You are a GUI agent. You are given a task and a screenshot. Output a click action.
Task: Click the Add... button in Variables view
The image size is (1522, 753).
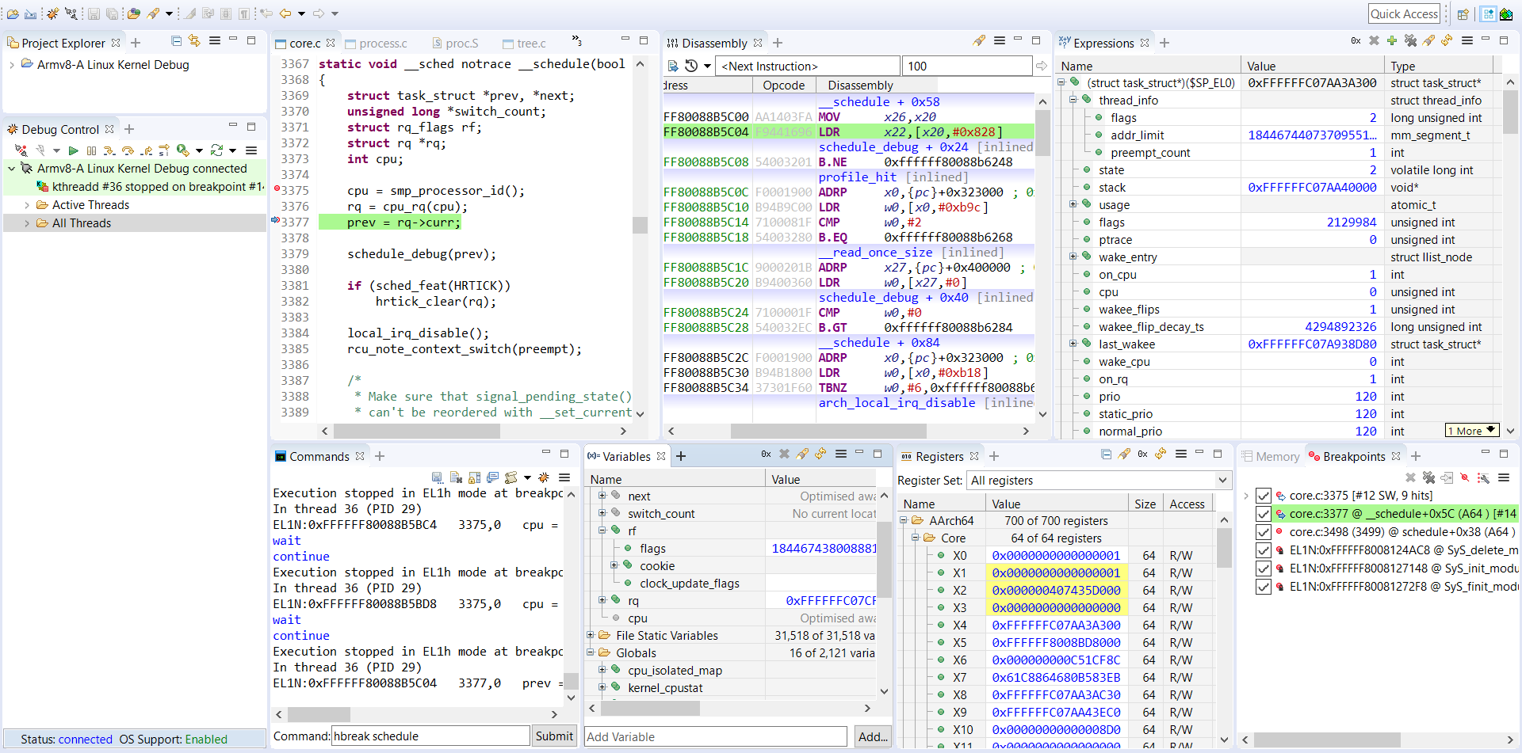pyautogui.click(x=872, y=736)
